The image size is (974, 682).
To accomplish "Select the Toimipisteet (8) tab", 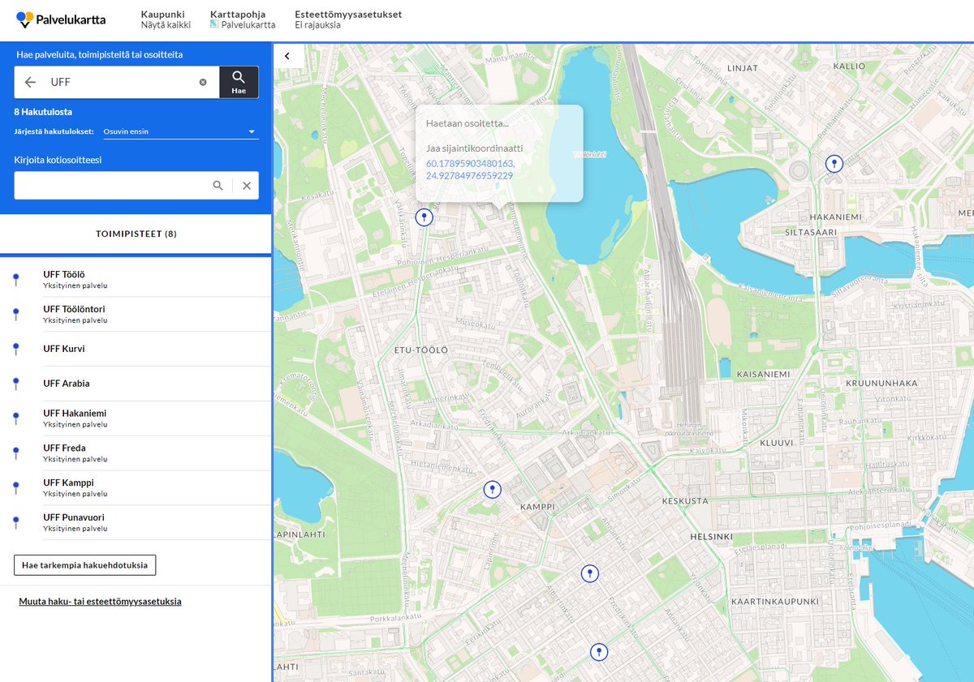I will (x=136, y=234).
